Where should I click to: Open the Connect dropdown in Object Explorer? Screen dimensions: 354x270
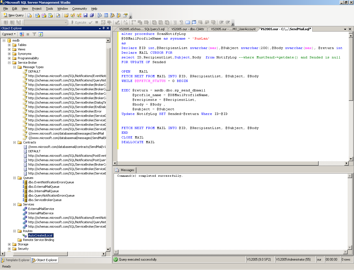click(x=9, y=34)
